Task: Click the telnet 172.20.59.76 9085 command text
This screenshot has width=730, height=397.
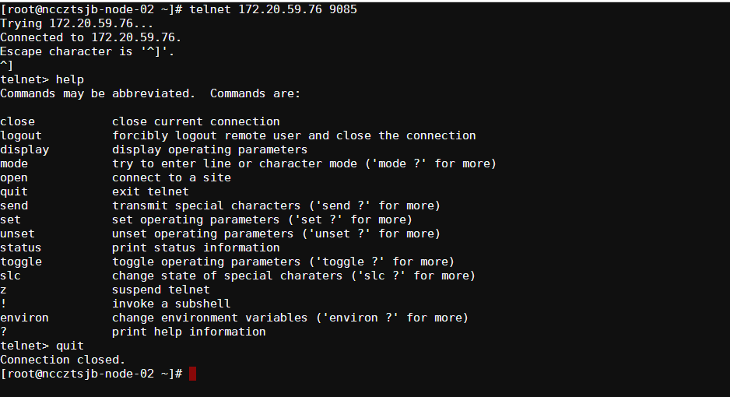Action: [274, 9]
